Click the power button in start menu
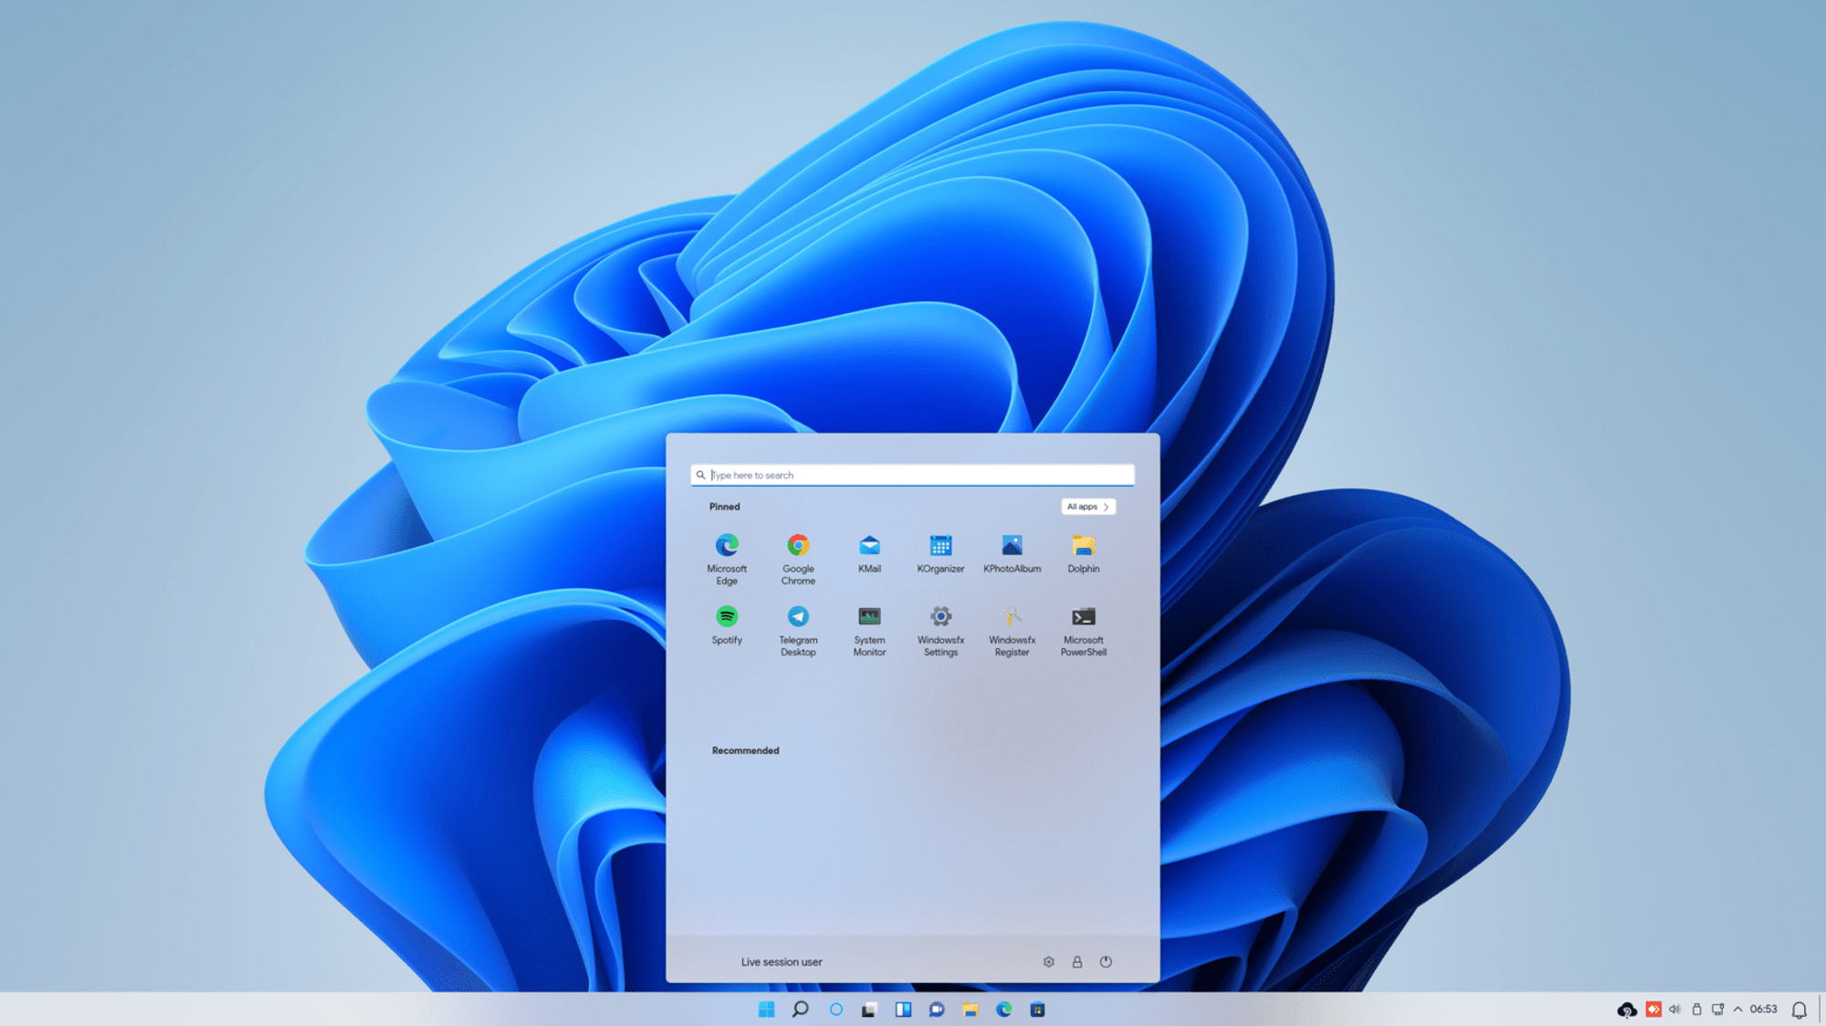 point(1106,961)
